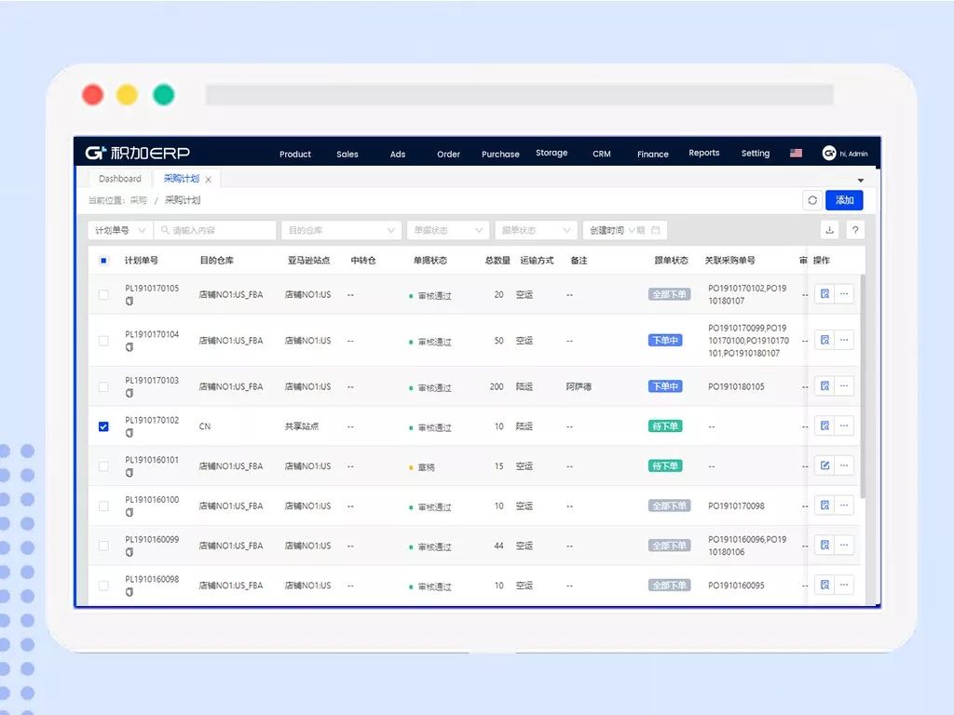This screenshot has height=715, width=954.
Task: Open the 单据状态 dropdown filter
Action: (448, 230)
